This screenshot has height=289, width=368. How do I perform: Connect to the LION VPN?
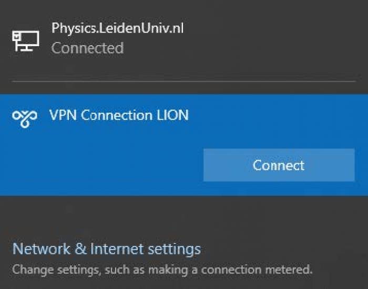[x=279, y=165]
